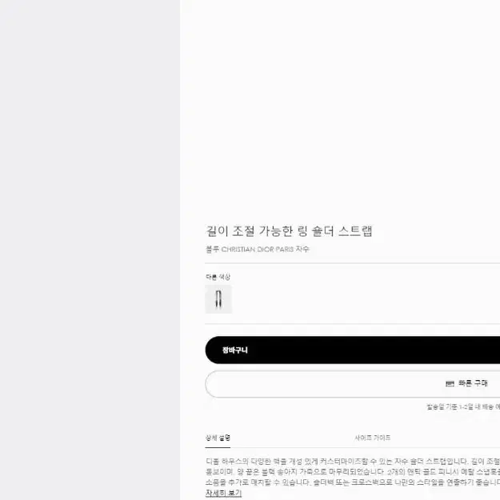This screenshot has width=500, height=500.
Task: Select the strap thumbnail under 다른 색상
Action: (x=218, y=299)
